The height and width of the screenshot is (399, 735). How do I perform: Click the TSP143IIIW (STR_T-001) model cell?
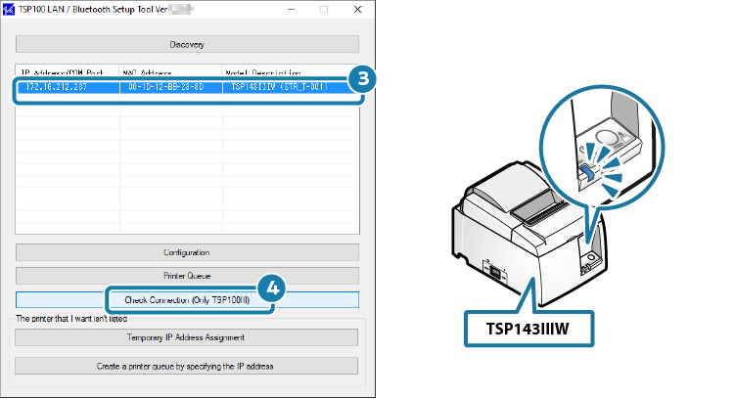[x=283, y=87]
